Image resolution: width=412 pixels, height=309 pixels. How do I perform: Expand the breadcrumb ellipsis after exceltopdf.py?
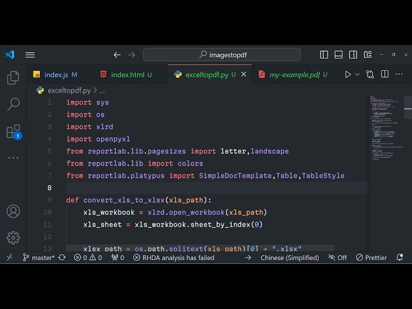pos(102,91)
